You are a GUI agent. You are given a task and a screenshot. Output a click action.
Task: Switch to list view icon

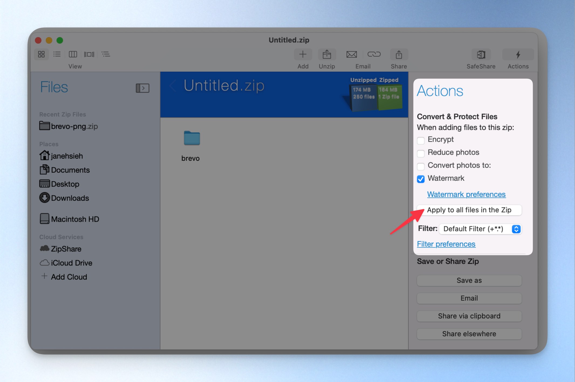coord(57,54)
